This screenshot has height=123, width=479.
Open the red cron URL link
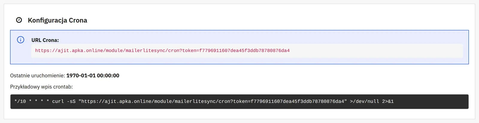pos(162,51)
